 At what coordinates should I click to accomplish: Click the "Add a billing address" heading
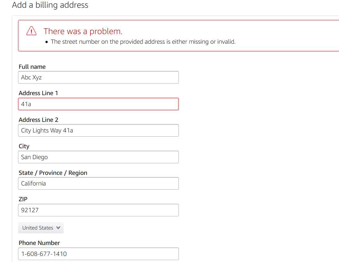click(x=50, y=5)
